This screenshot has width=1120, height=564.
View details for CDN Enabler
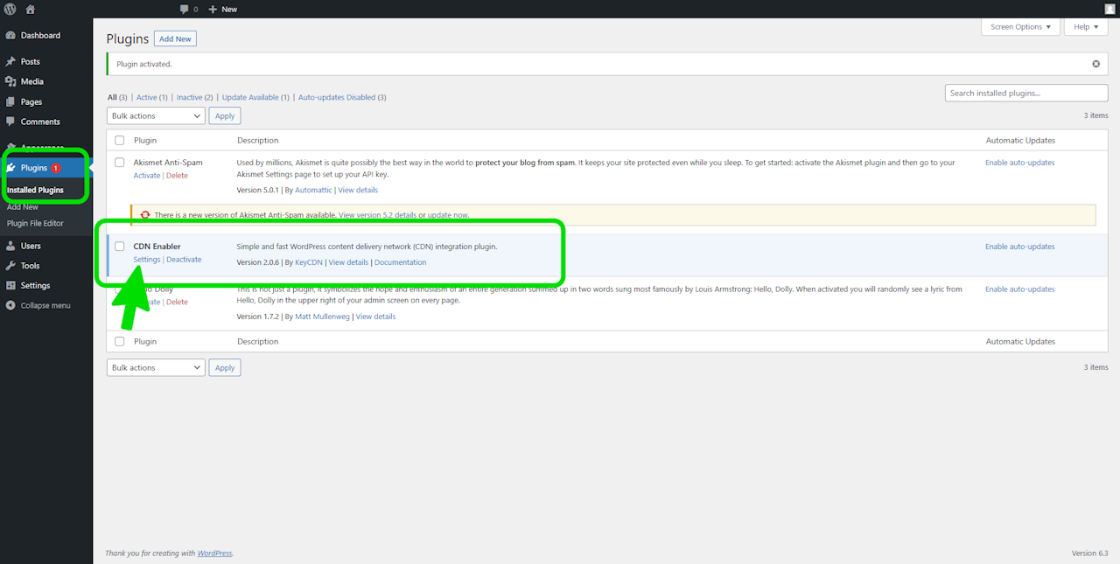click(348, 262)
